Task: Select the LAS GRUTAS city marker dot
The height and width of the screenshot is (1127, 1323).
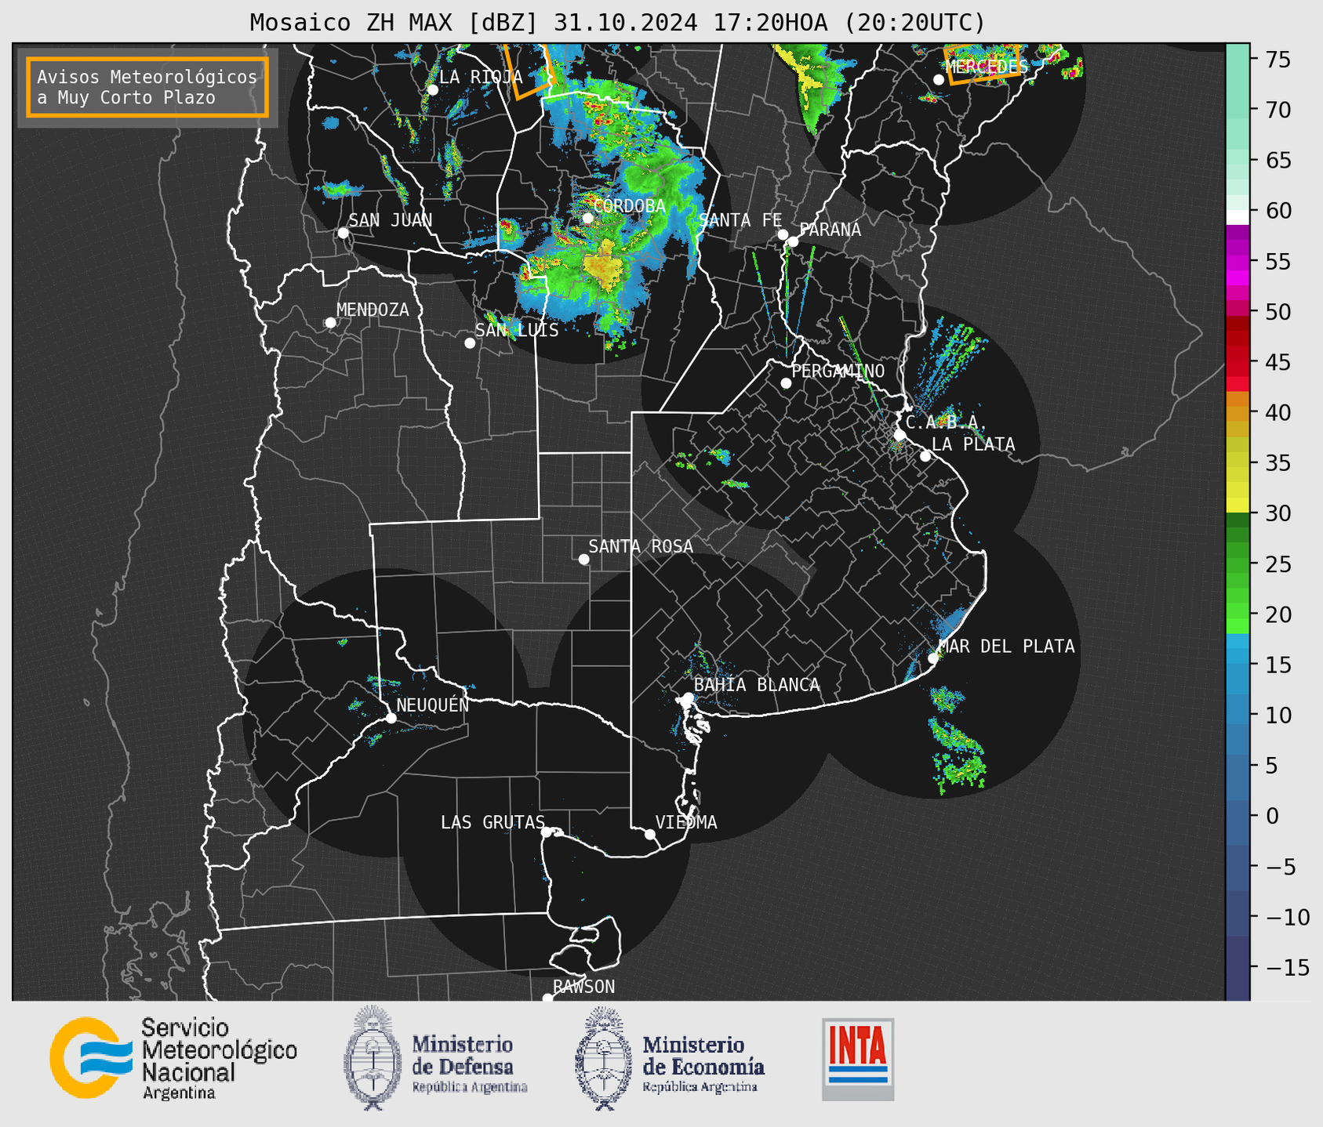Action: tap(547, 832)
